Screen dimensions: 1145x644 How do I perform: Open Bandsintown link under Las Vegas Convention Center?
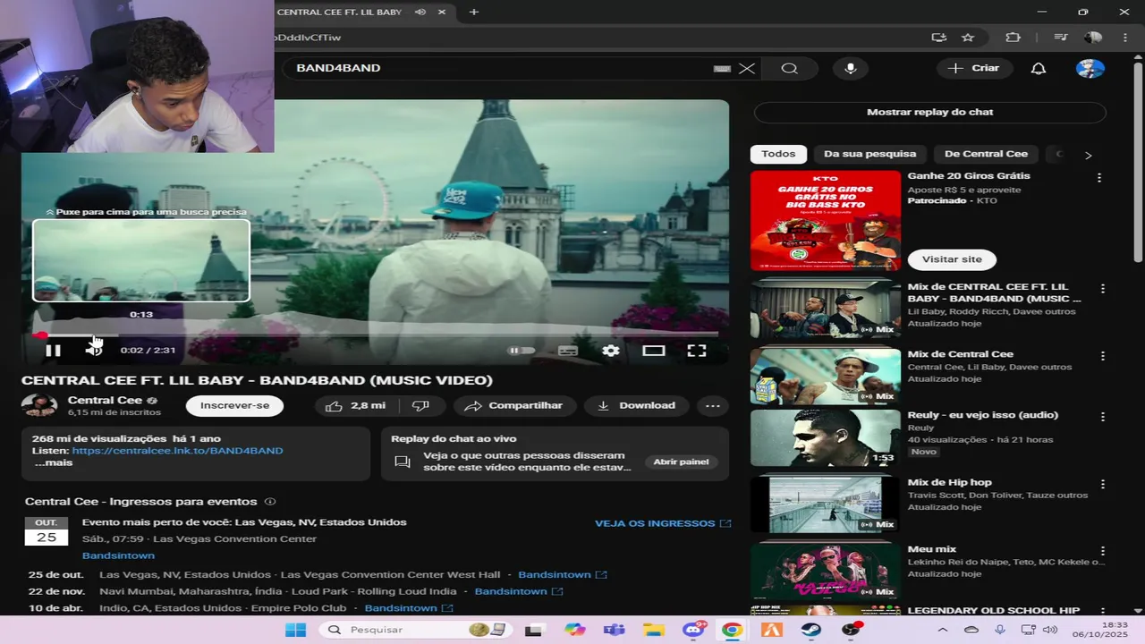pyautogui.click(x=118, y=555)
